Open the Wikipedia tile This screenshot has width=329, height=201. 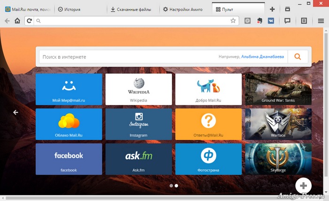pos(139,89)
